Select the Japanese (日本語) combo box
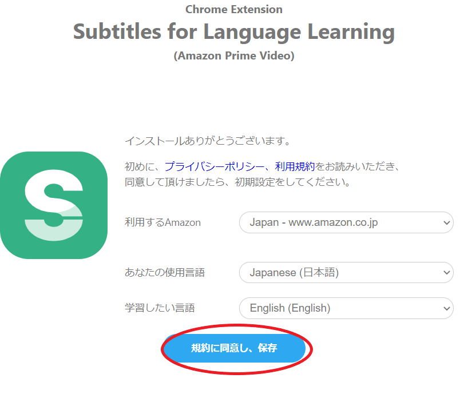 click(345, 273)
